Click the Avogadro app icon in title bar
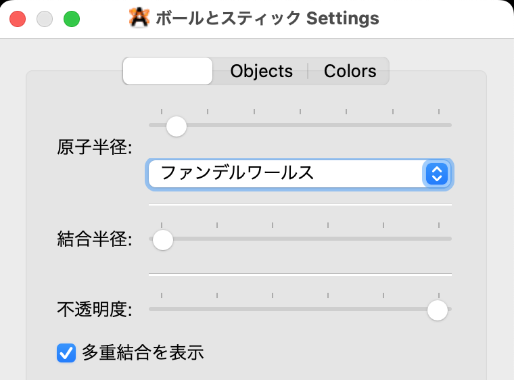The width and height of the screenshot is (514, 380). point(139,18)
